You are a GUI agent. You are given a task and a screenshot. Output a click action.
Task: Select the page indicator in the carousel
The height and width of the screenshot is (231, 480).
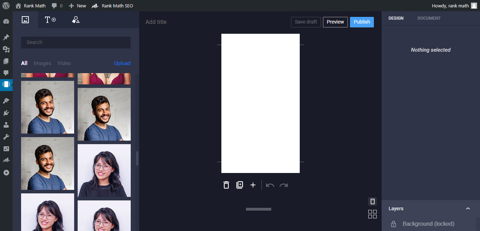pos(259,209)
